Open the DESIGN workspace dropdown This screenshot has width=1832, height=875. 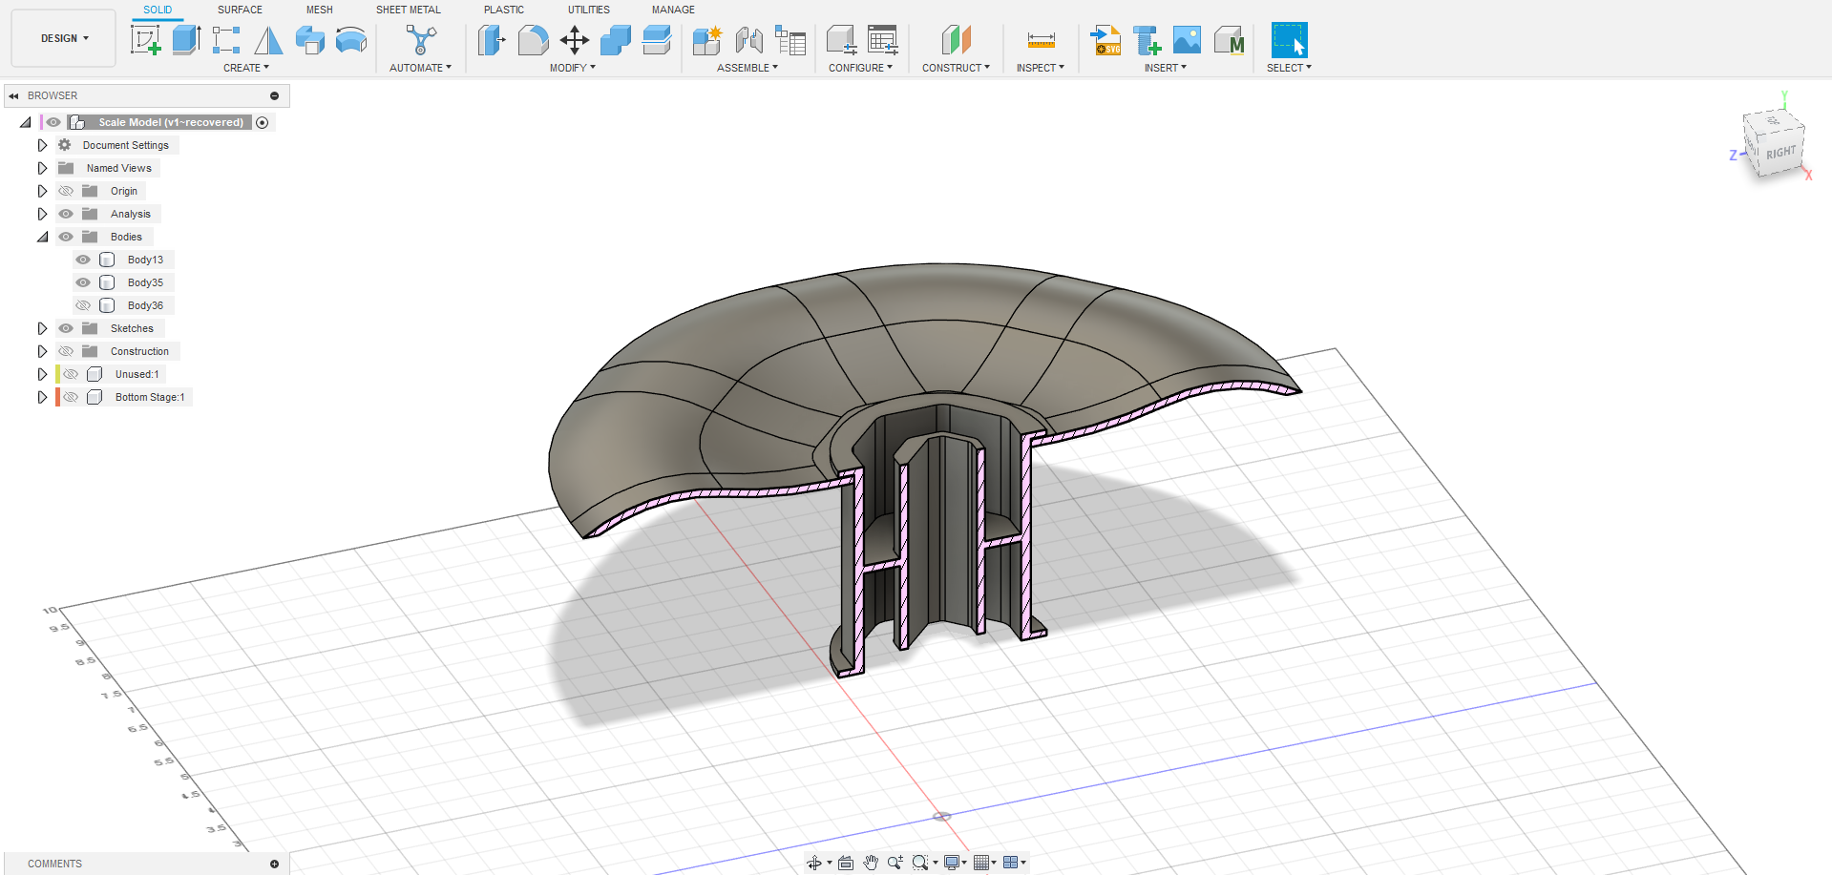pyautogui.click(x=64, y=38)
